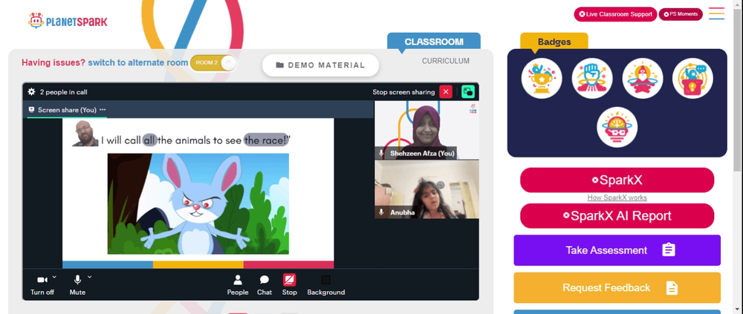Select the trophy badge icon
The image size is (743, 314).
point(542,79)
